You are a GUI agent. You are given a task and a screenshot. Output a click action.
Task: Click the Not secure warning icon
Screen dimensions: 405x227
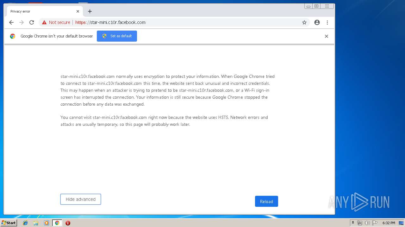[44, 22]
